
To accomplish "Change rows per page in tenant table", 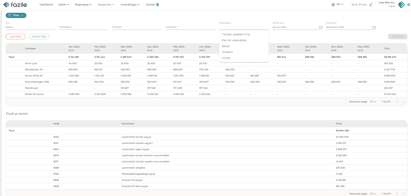I will pyautogui.click(x=373, y=102).
